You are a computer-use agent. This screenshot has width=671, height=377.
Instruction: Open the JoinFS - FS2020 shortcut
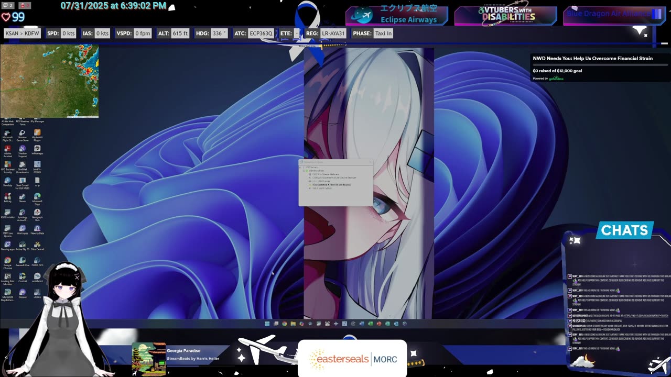tap(37, 167)
